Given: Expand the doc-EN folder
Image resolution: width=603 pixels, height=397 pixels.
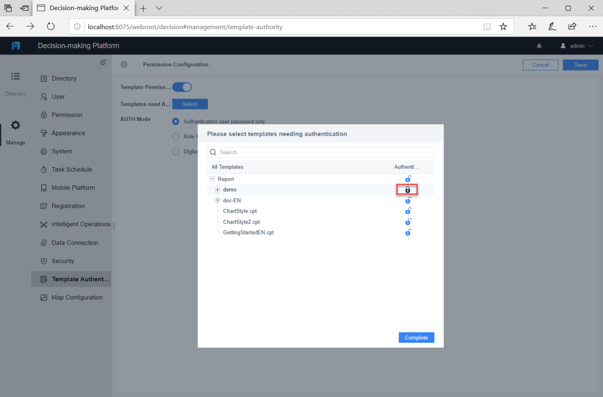Looking at the screenshot, I should (x=217, y=200).
